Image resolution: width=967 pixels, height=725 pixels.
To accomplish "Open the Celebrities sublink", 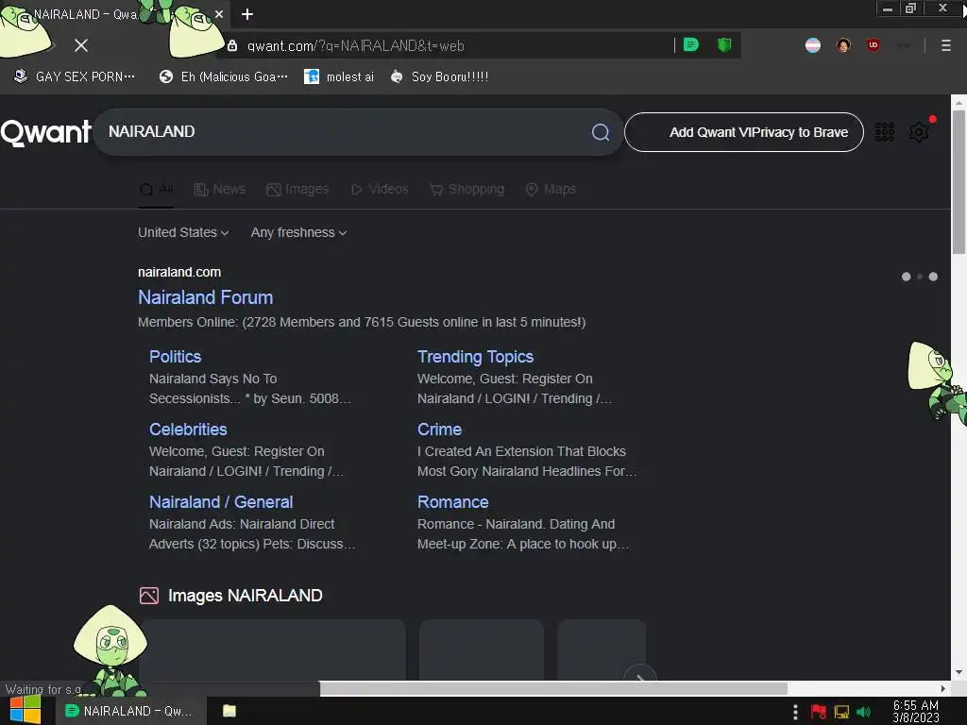I will pyautogui.click(x=188, y=430).
